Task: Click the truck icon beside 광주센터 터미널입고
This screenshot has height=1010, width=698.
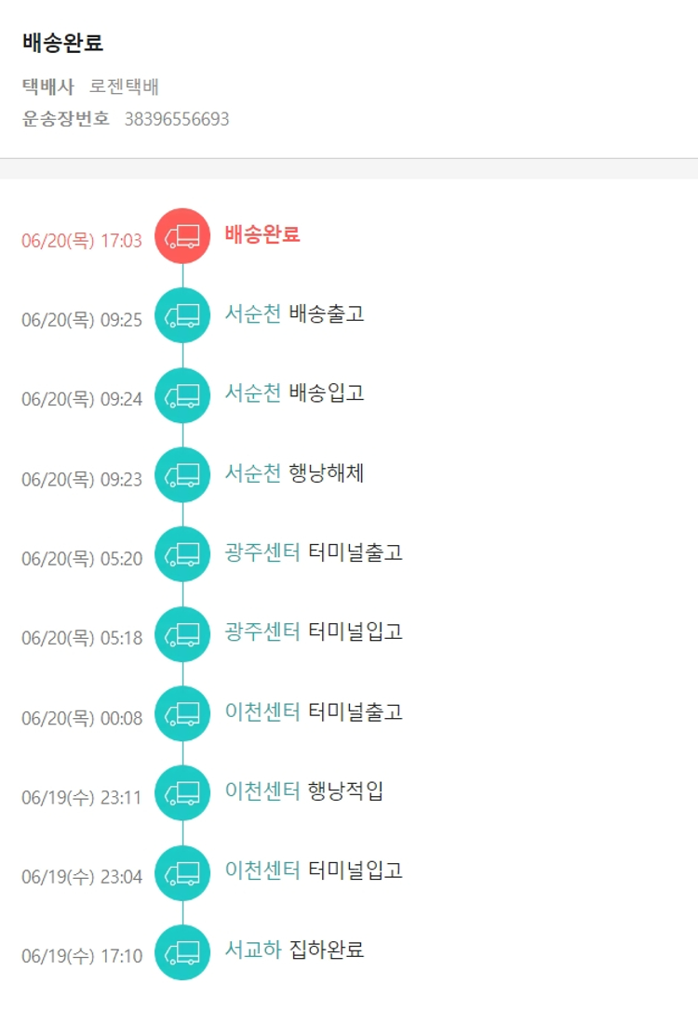Action: click(182, 634)
